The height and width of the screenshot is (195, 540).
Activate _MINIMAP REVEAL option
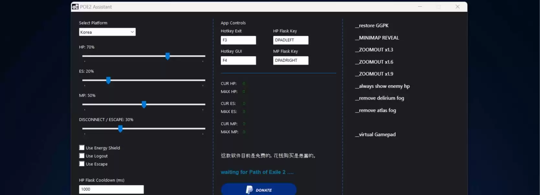pos(377,38)
